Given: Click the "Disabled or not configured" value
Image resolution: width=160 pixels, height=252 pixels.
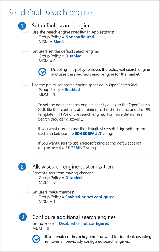Looking at the screenshot, I should click(x=84, y=223).
